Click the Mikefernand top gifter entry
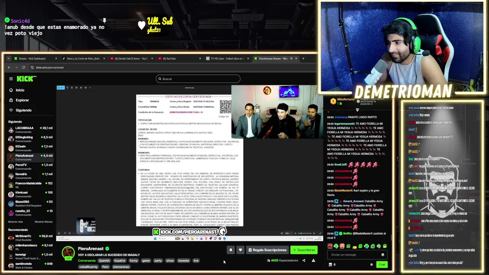The height and width of the screenshot is (275, 489). (342, 101)
